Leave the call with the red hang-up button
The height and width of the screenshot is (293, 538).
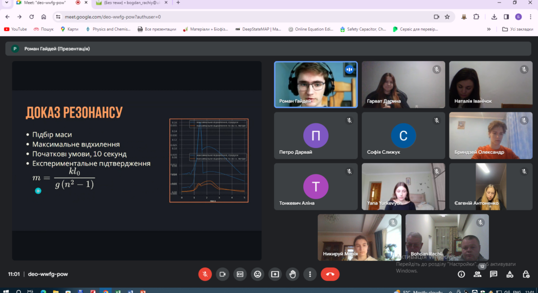pos(330,274)
